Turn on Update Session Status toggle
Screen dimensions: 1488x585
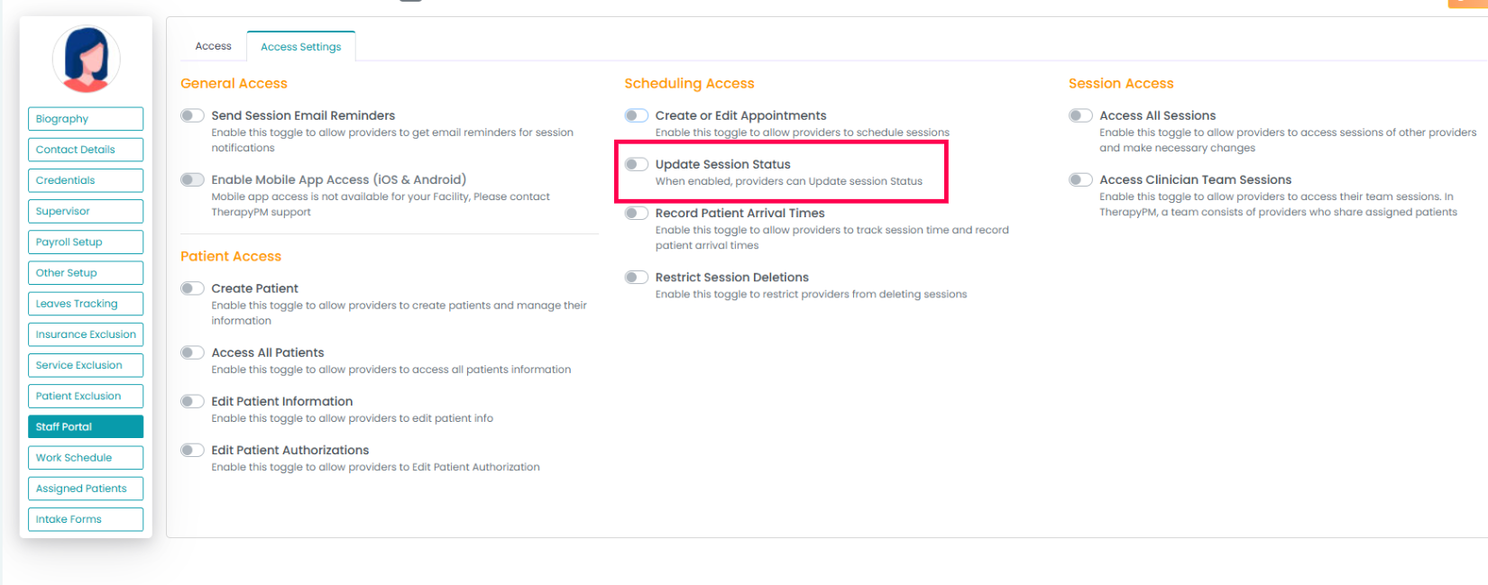click(637, 164)
